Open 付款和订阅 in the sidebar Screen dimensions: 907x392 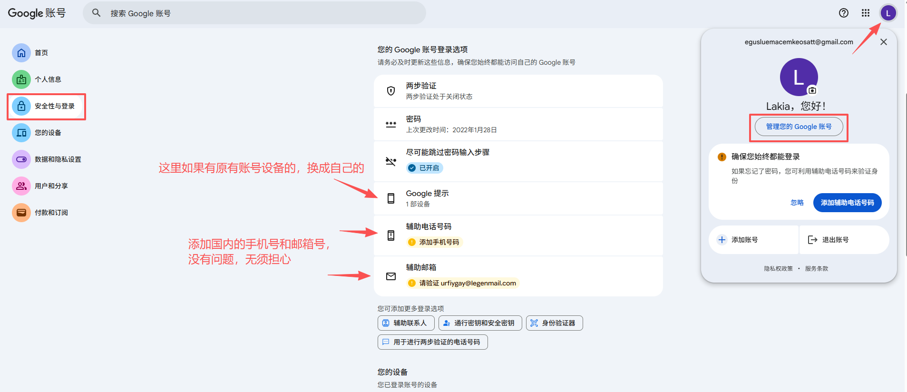[x=51, y=213]
